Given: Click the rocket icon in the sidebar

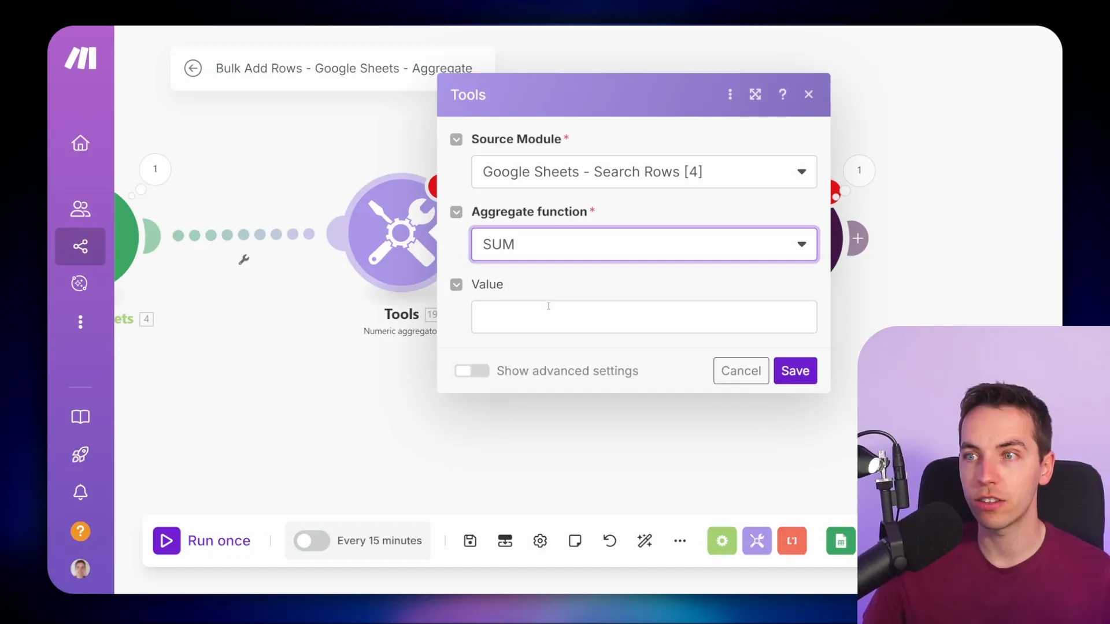Looking at the screenshot, I should [80, 455].
